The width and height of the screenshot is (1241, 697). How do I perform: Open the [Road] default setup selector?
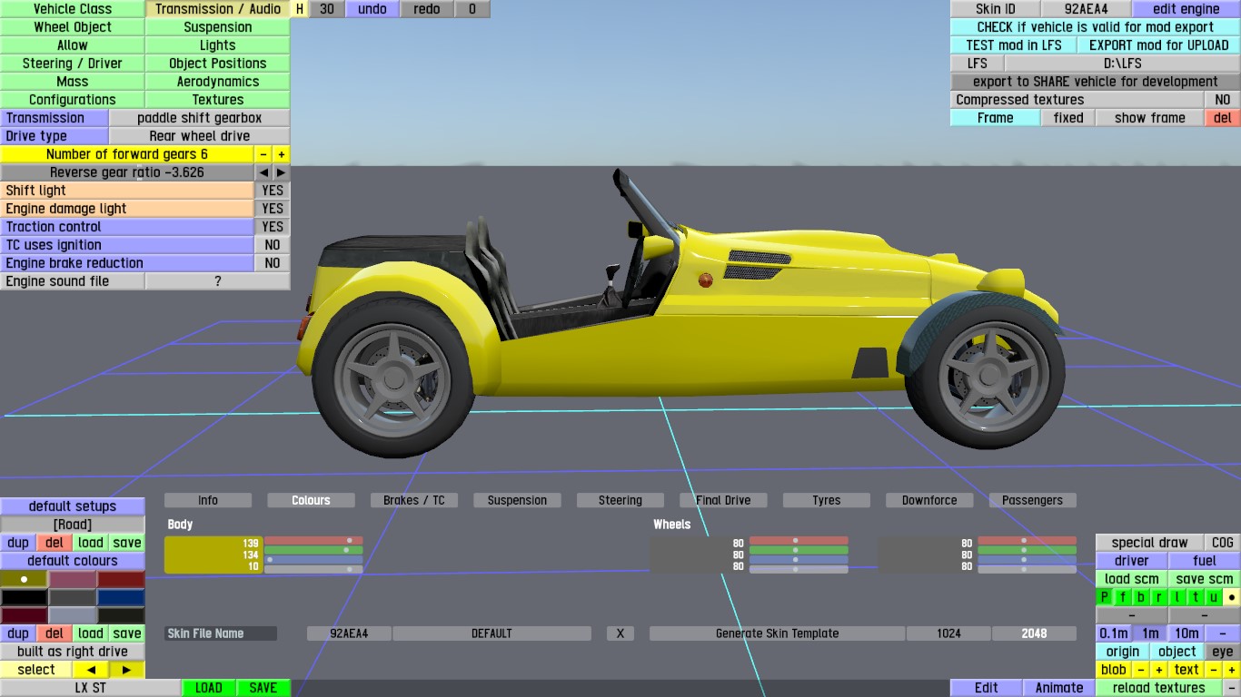(x=73, y=525)
